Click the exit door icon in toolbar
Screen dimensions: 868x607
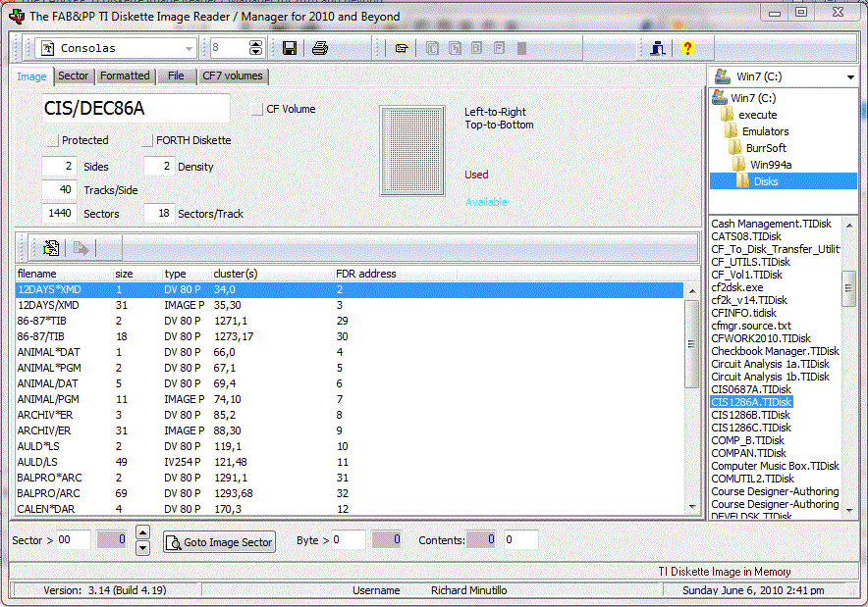coord(658,48)
